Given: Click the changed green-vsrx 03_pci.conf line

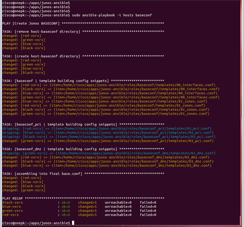Looking at the screenshot, I should 108,141.
